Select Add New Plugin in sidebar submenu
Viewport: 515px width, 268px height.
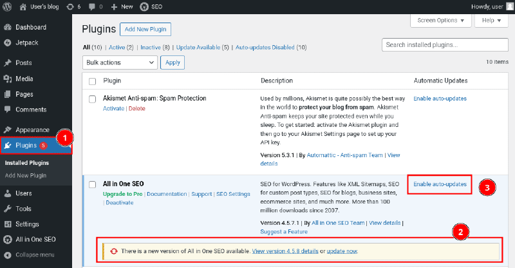pyautogui.click(x=26, y=176)
